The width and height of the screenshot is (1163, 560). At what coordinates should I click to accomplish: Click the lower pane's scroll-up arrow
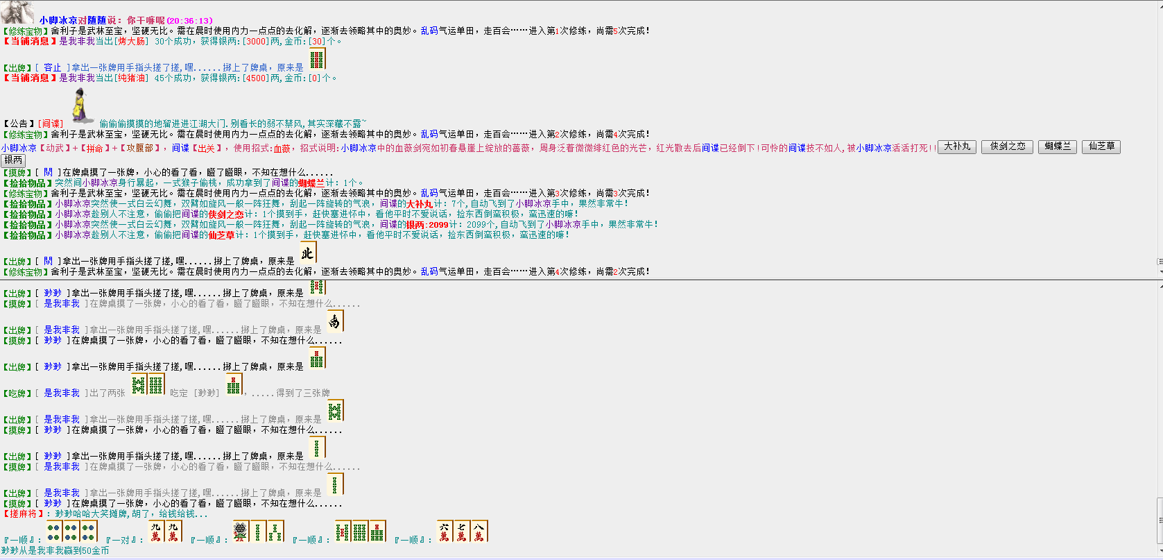pyautogui.click(x=1160, y=285)
